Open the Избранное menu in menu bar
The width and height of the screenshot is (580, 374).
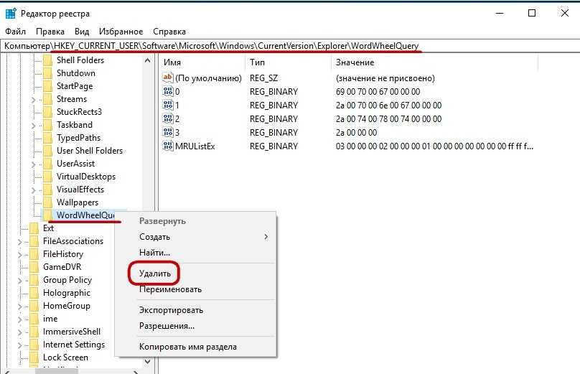(x=119, y=32)
